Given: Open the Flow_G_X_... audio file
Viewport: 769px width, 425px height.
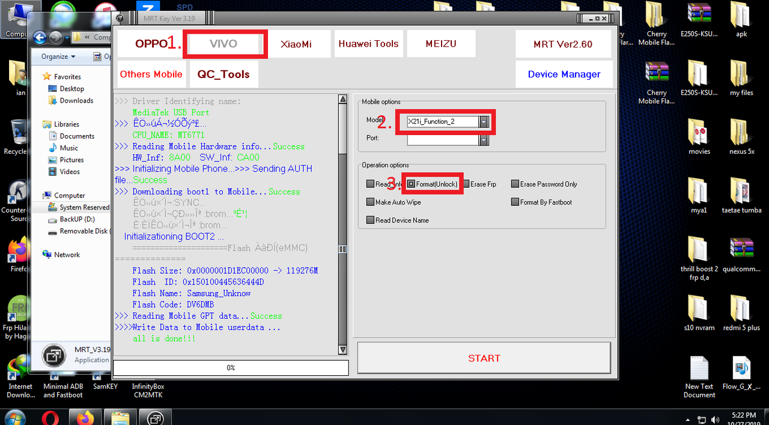Looking at the screenshot, I should pyautogui.click(x=741, y=373).
